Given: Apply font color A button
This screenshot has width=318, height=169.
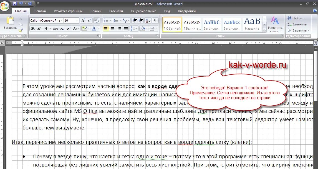Looking at the screenshot, I should [94, 28].
